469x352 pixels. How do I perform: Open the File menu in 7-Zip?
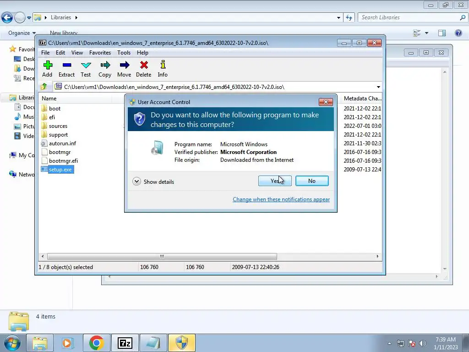pyautogui.click(x=45, y=53)
